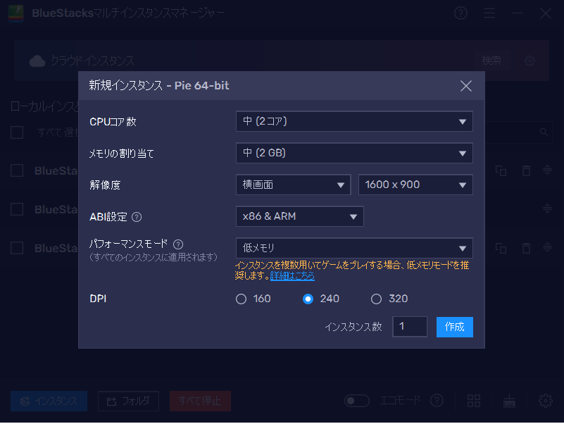Open the screen orientation dropdown 横画面

coord(293,185)
